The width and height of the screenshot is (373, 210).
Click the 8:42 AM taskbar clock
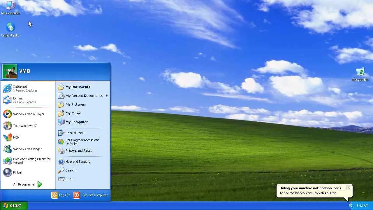(x=362, y=206)
